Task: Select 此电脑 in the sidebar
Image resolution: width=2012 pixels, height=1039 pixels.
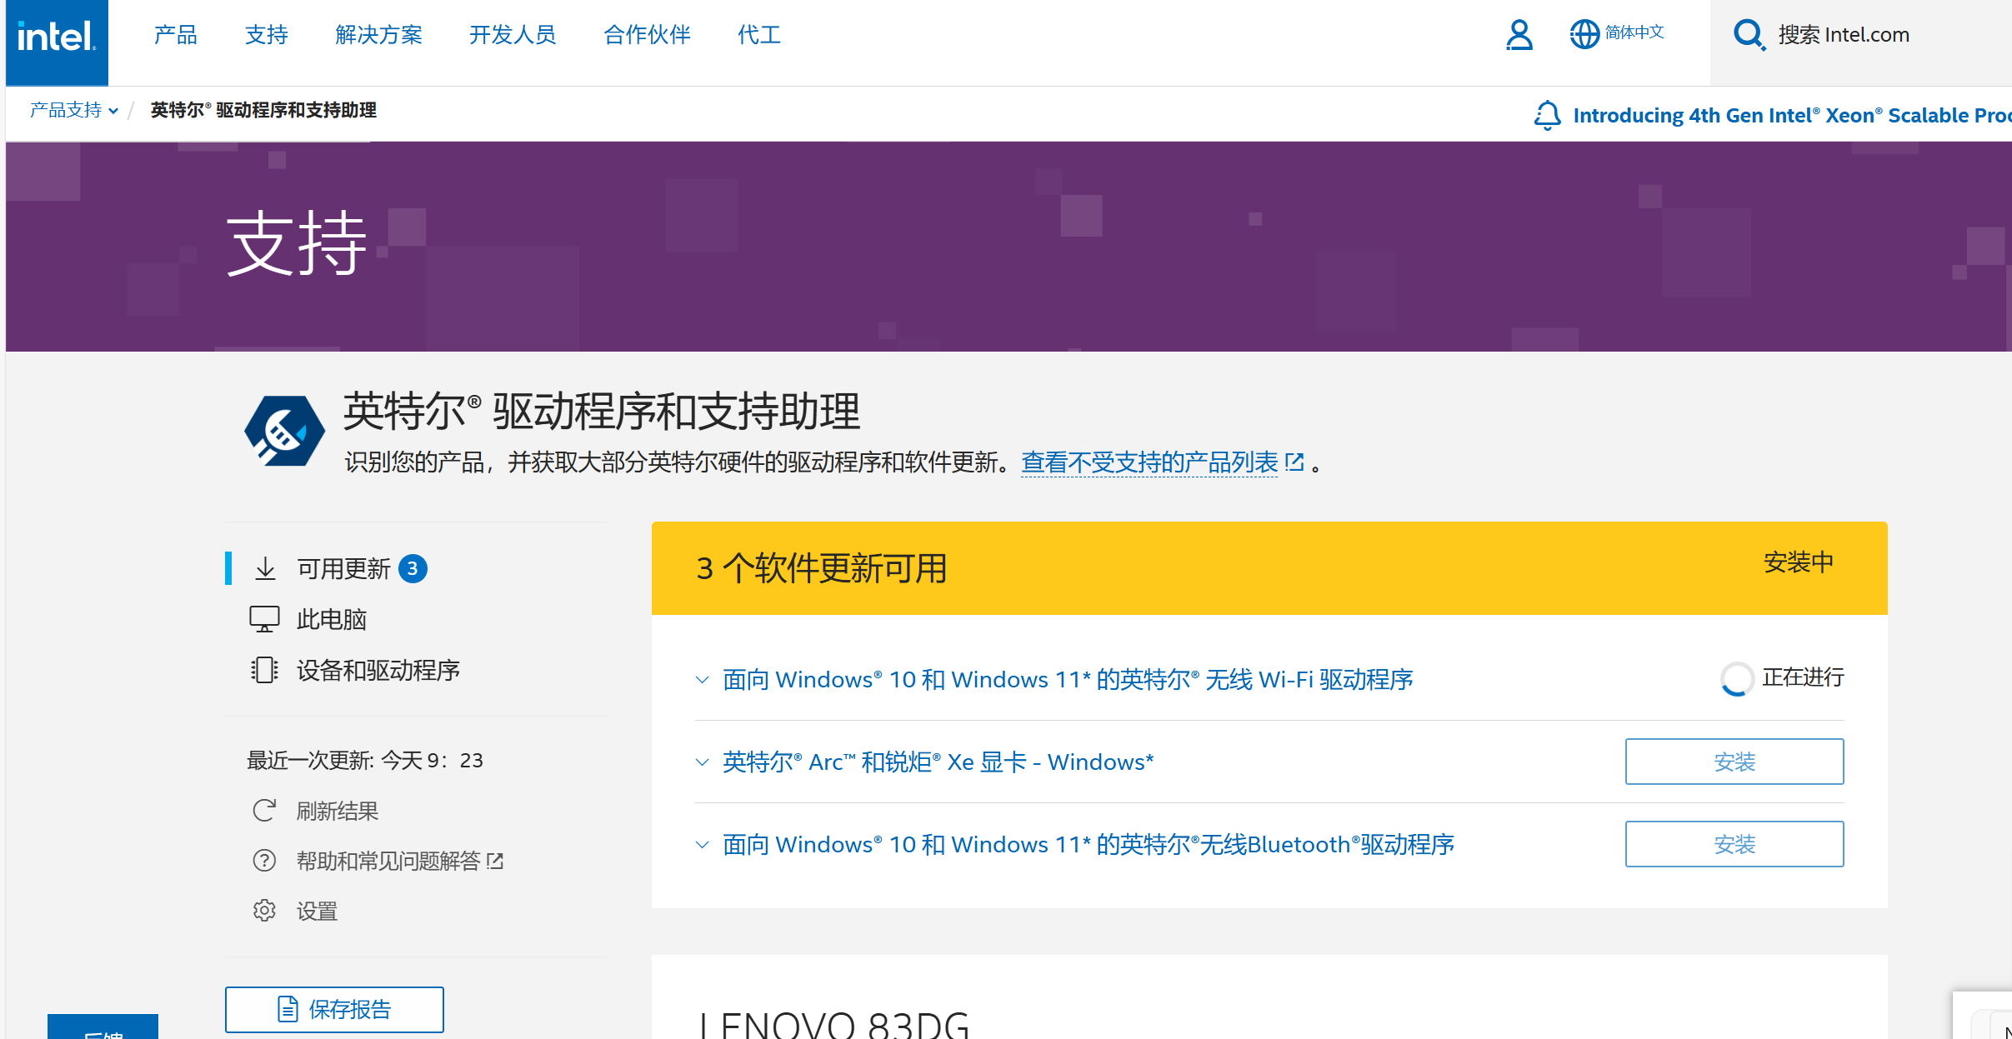Action: 331,619
